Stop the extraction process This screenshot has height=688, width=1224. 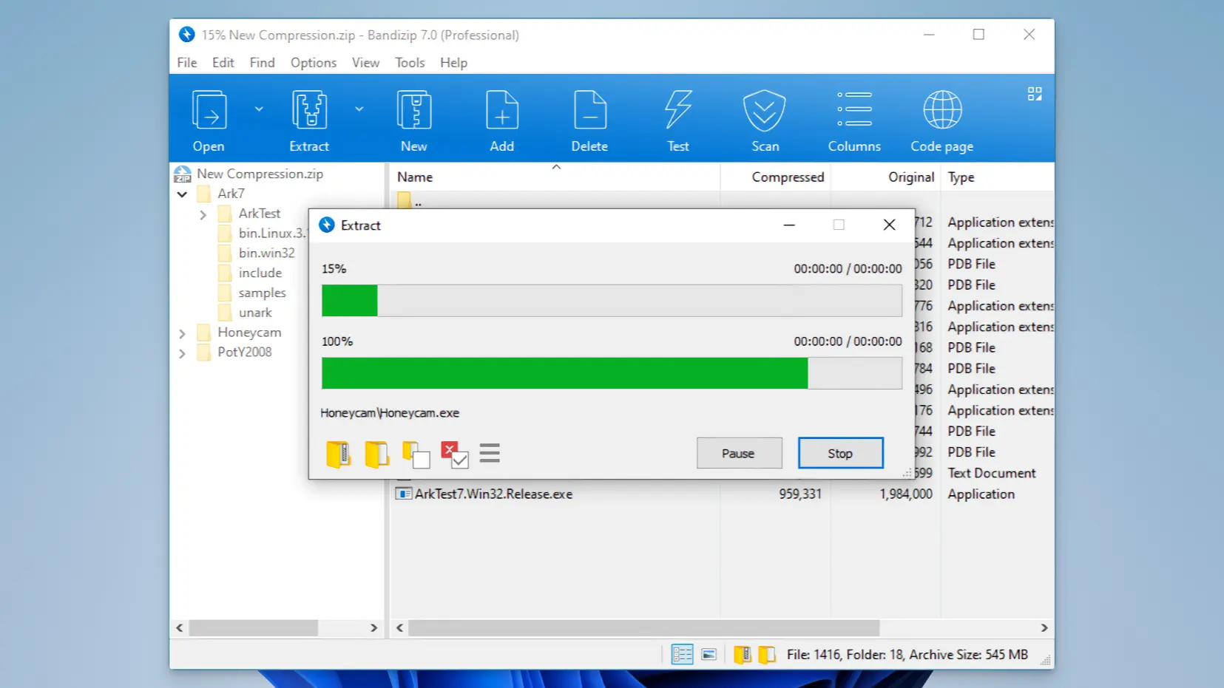point(840,452)
